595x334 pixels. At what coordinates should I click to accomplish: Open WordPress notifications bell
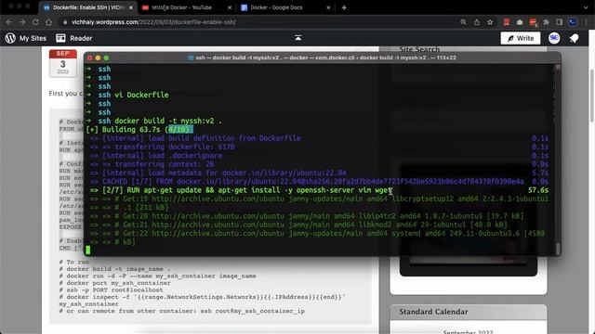(575, 38)
